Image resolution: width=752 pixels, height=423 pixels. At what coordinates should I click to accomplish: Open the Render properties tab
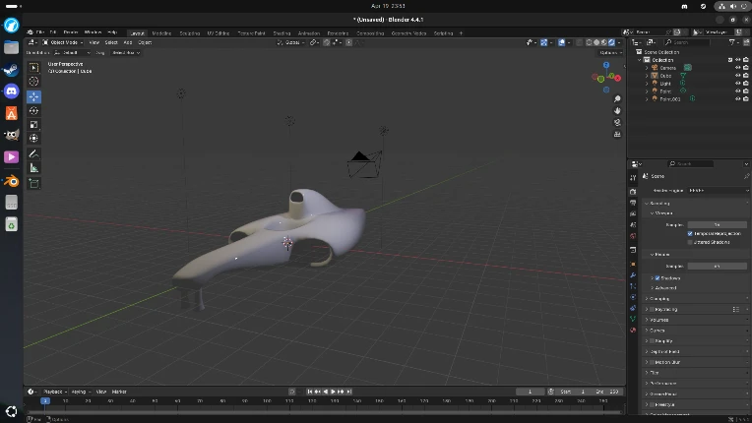coord(633,192)
